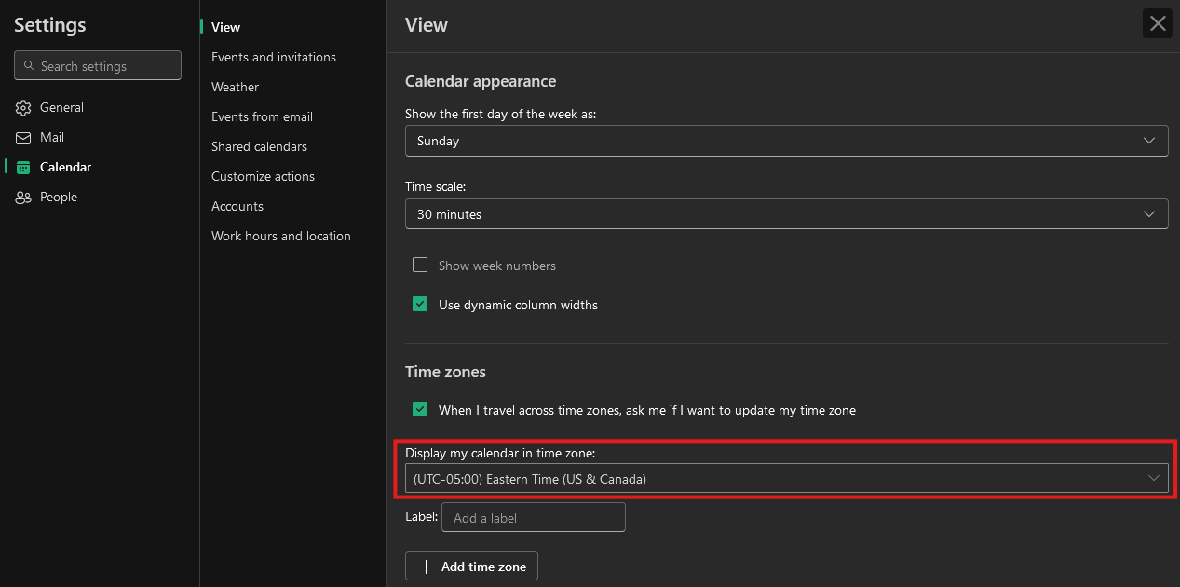The height and width of the screenshot is (587, 1180).
Task: Open Events and invitations settings
Action: point(274,58)
